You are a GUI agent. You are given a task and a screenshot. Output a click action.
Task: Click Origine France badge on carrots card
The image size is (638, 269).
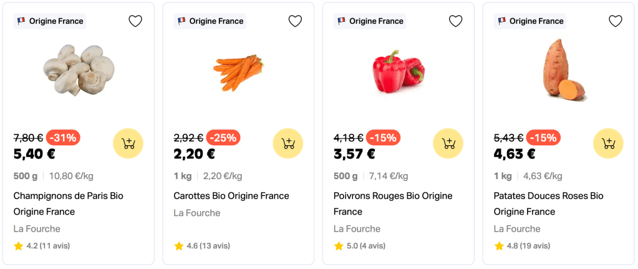point(210,21)
